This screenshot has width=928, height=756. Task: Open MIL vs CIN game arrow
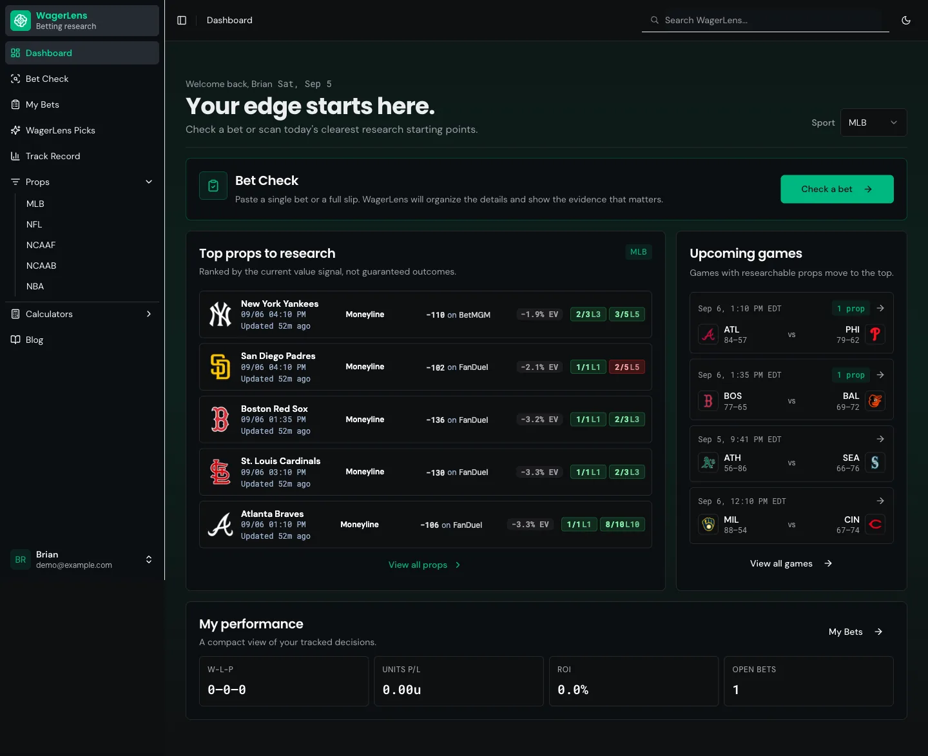click(880, 501)
